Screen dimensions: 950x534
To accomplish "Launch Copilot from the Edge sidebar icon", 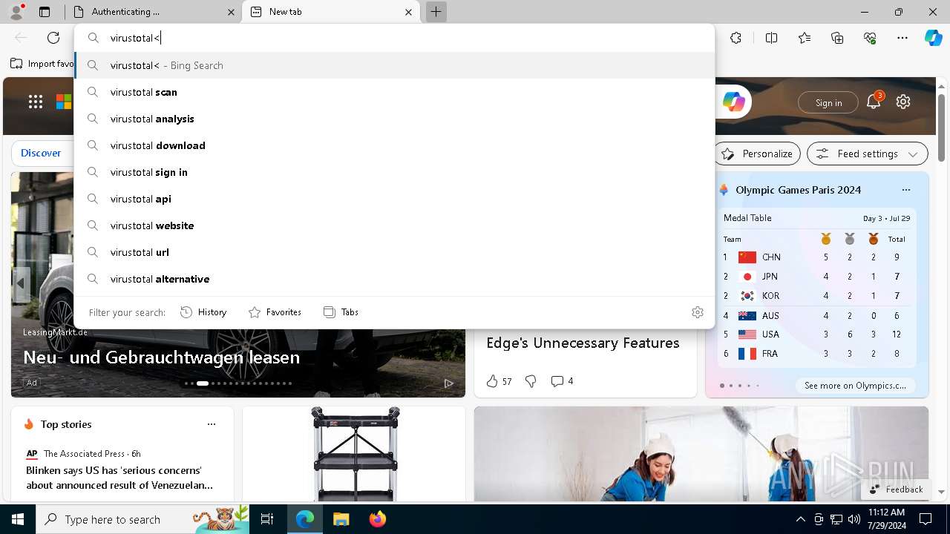I will [933, 38].
